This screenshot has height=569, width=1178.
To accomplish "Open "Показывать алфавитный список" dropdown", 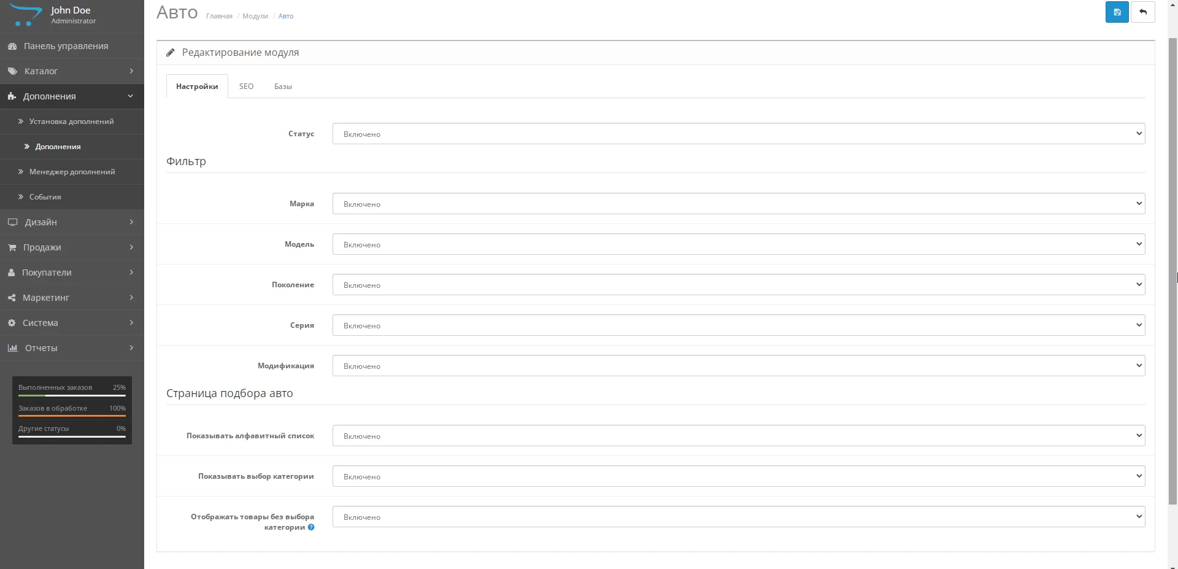I will [x=739, y=436].
